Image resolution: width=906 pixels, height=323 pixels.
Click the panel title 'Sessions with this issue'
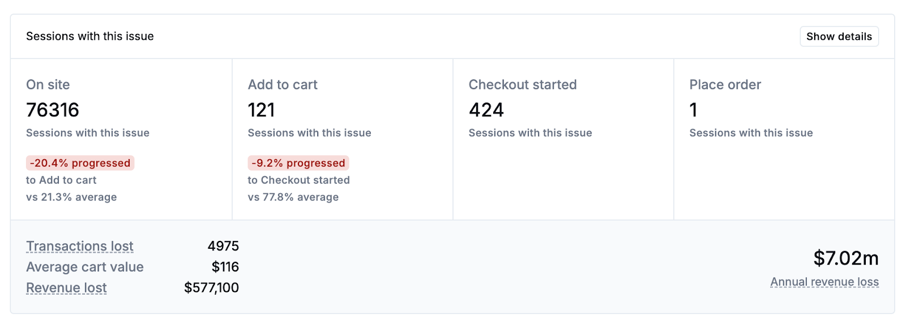pyautogui.click(x=90, y=36)
